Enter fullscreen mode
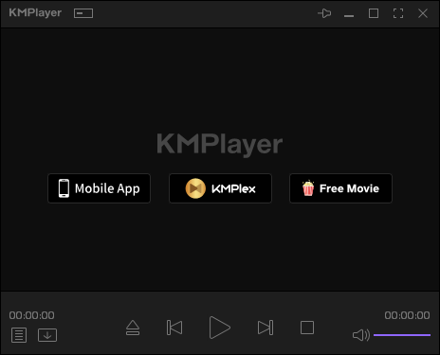 pyautogui.click(x=398, y=13)
